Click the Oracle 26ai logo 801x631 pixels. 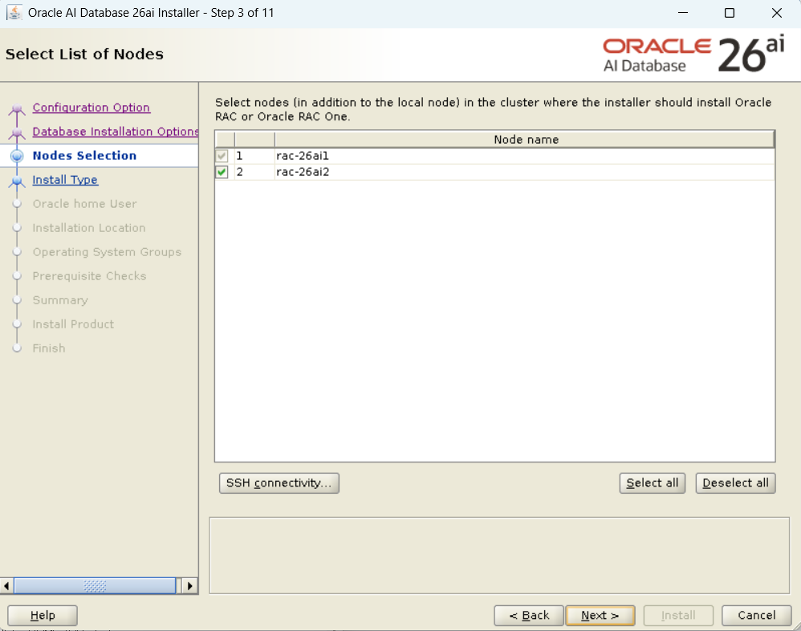(693, 55)
